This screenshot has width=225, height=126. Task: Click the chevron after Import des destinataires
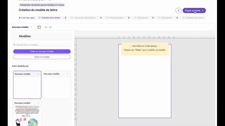click(101, 18)
